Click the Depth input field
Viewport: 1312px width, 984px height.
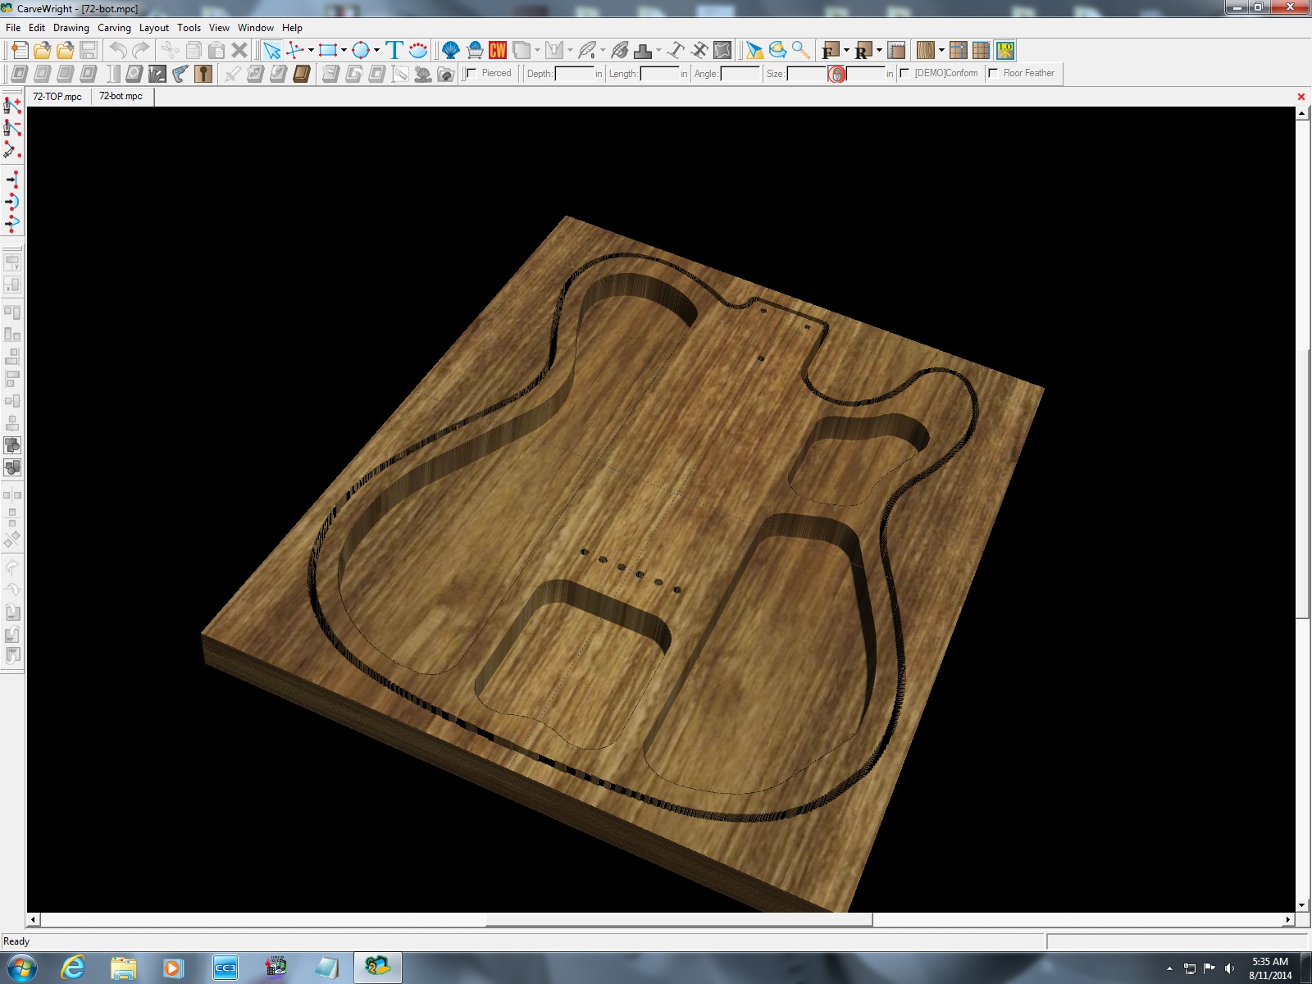(x=573, y=74)
